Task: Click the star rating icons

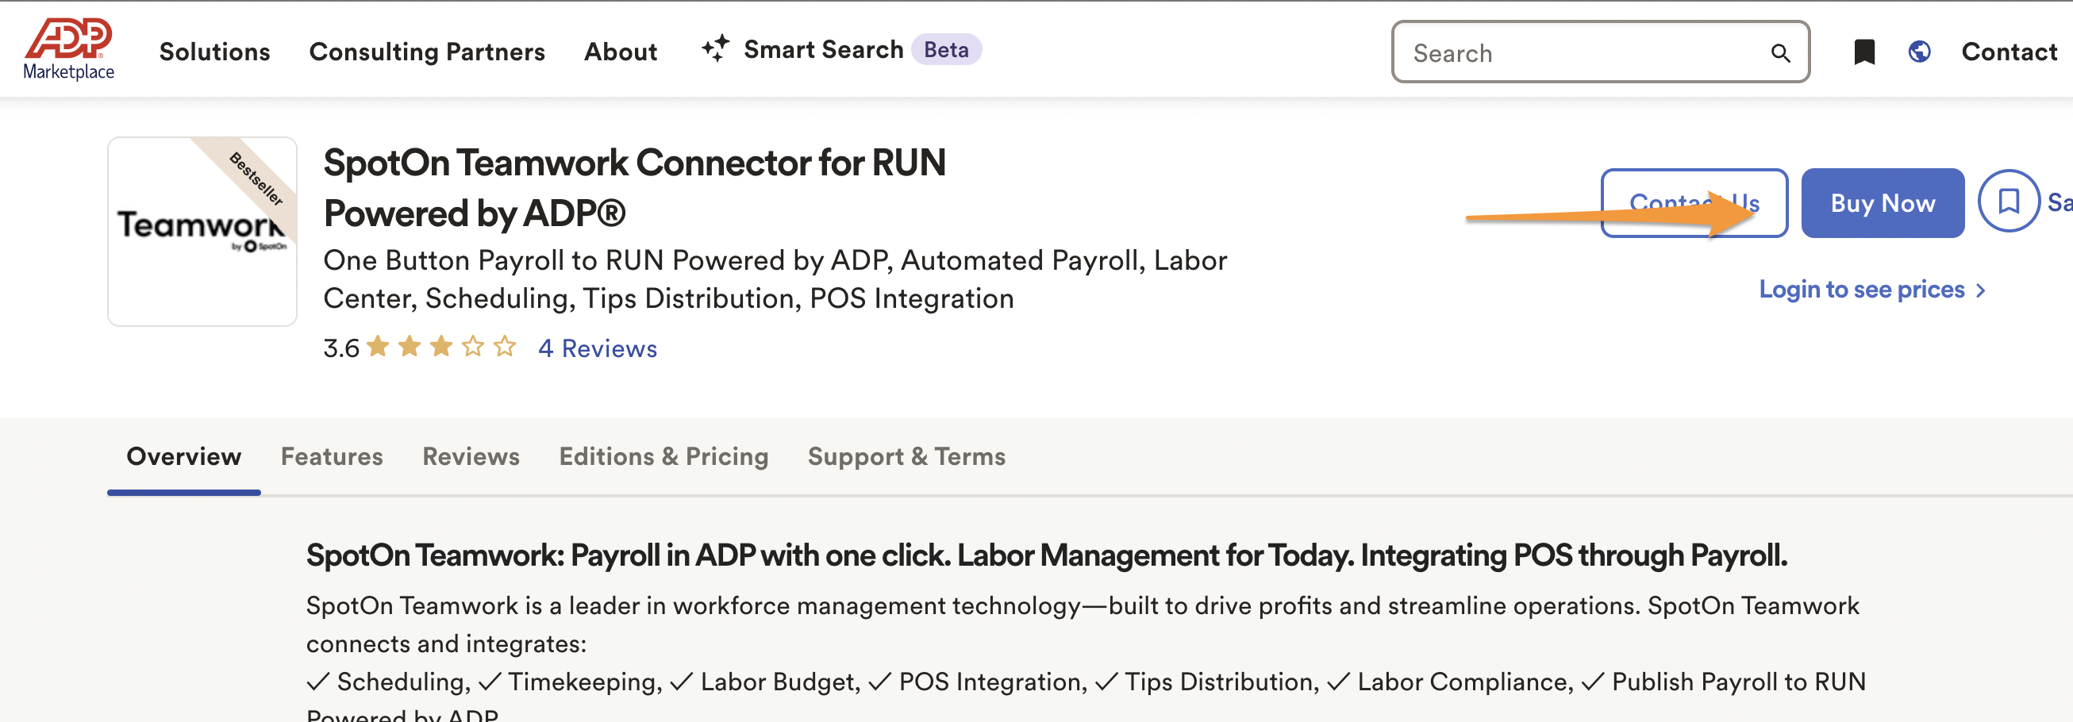Action: pos(441,347)
